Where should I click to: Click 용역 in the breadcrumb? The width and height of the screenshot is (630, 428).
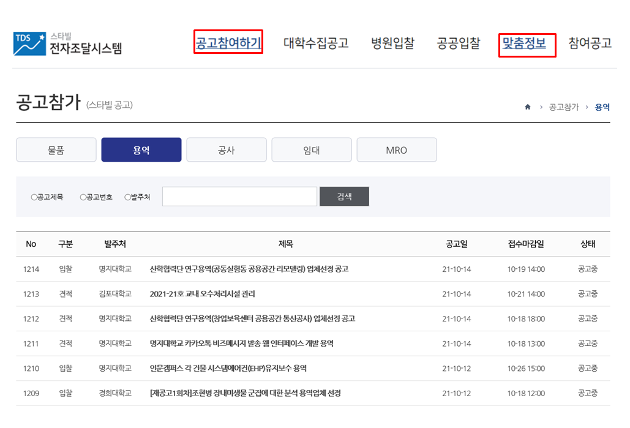click(602, 107)
